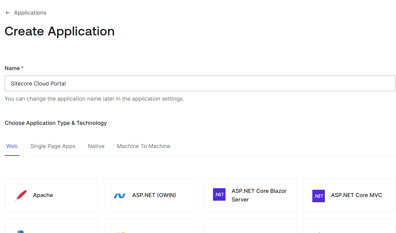Go back via the Applications link
Image resolution: width=396 pixels, height=233 pixels.
click(x=30, y=13)
